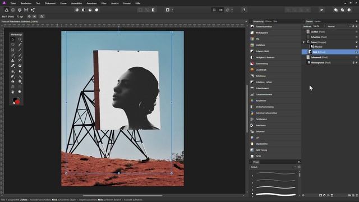Open Filter menu
Image resolution: width=359 pixels, height=202 pixels.
click(104, 3)
